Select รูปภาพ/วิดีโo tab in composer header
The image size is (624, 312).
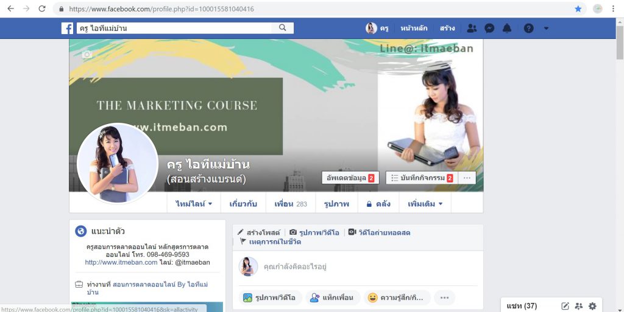coord(314,232)
